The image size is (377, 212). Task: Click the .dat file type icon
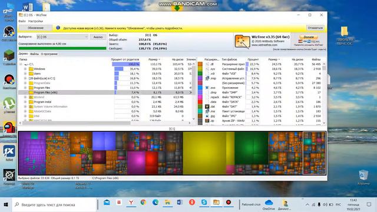tap(207, 107)
